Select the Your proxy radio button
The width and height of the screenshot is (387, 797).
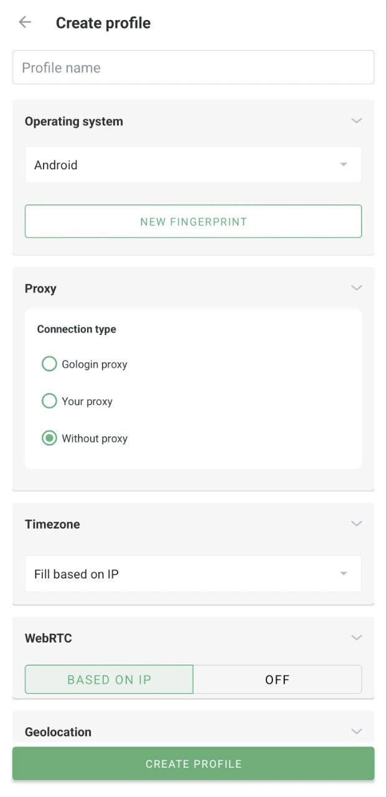(x=49, y=401)
